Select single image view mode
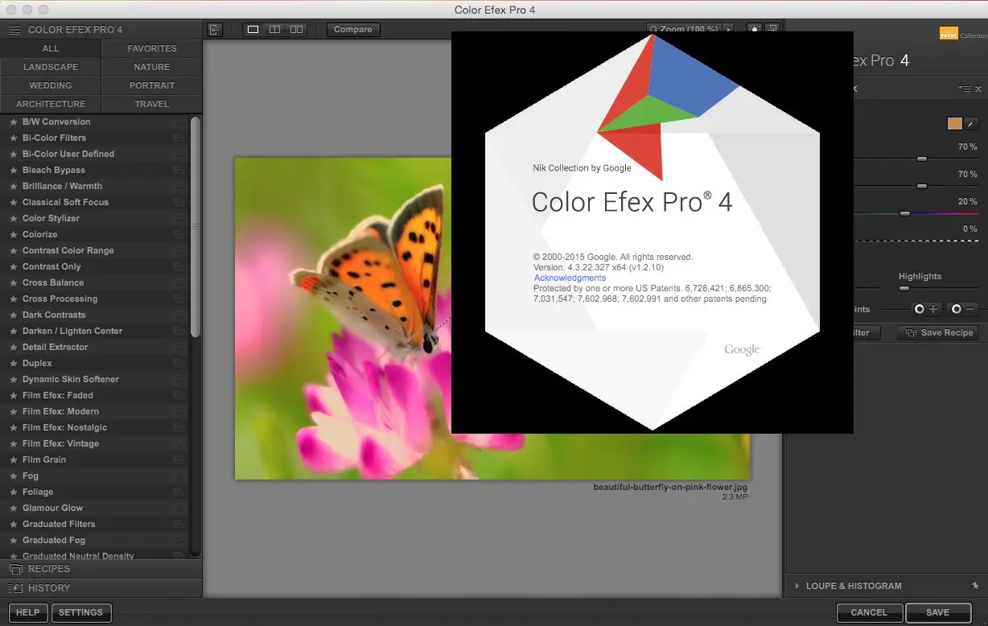 253,30
